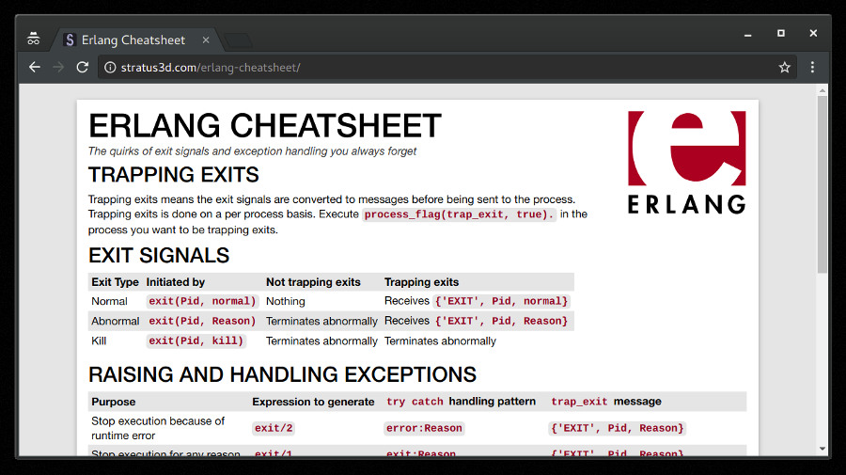
Task: Click the exit(Pid, Reason) code
Action: tap(202, 321)
